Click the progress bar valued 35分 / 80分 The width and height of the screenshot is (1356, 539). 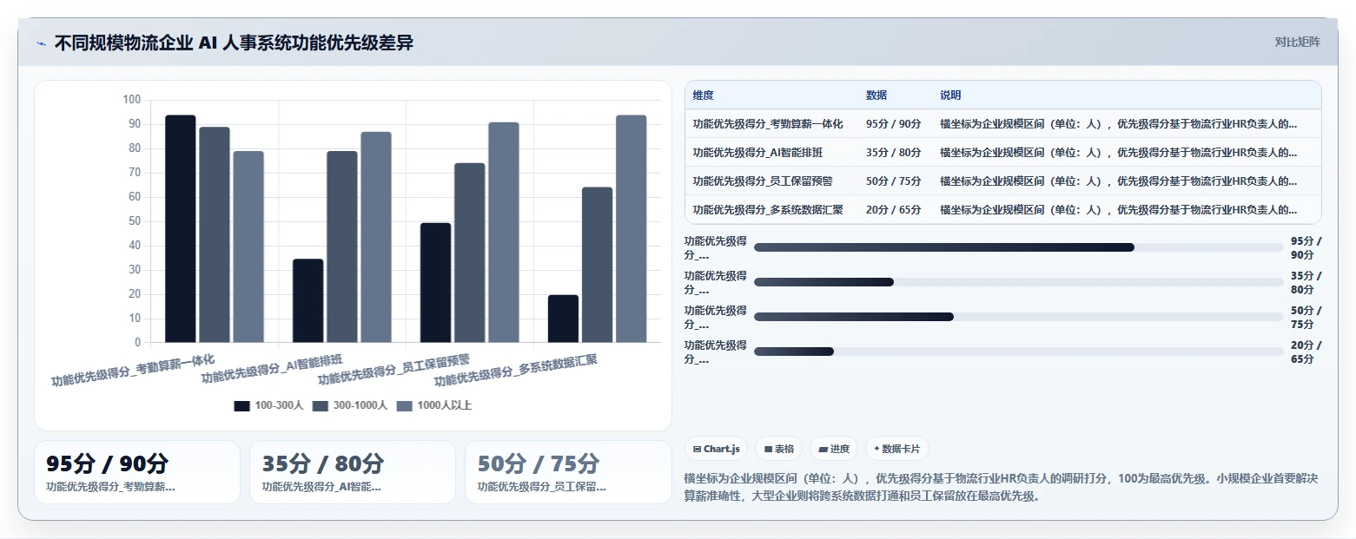tap(1018, 282)
